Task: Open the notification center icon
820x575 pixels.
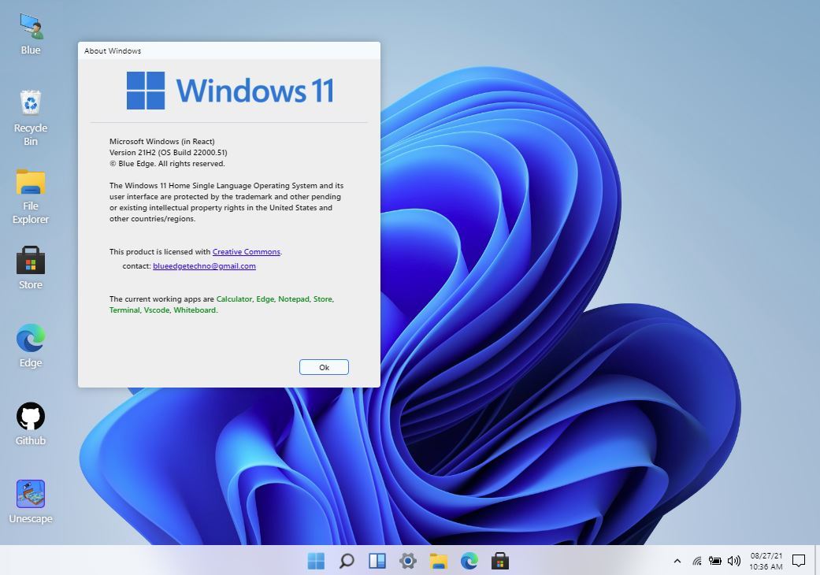Action: coord(798,561)
